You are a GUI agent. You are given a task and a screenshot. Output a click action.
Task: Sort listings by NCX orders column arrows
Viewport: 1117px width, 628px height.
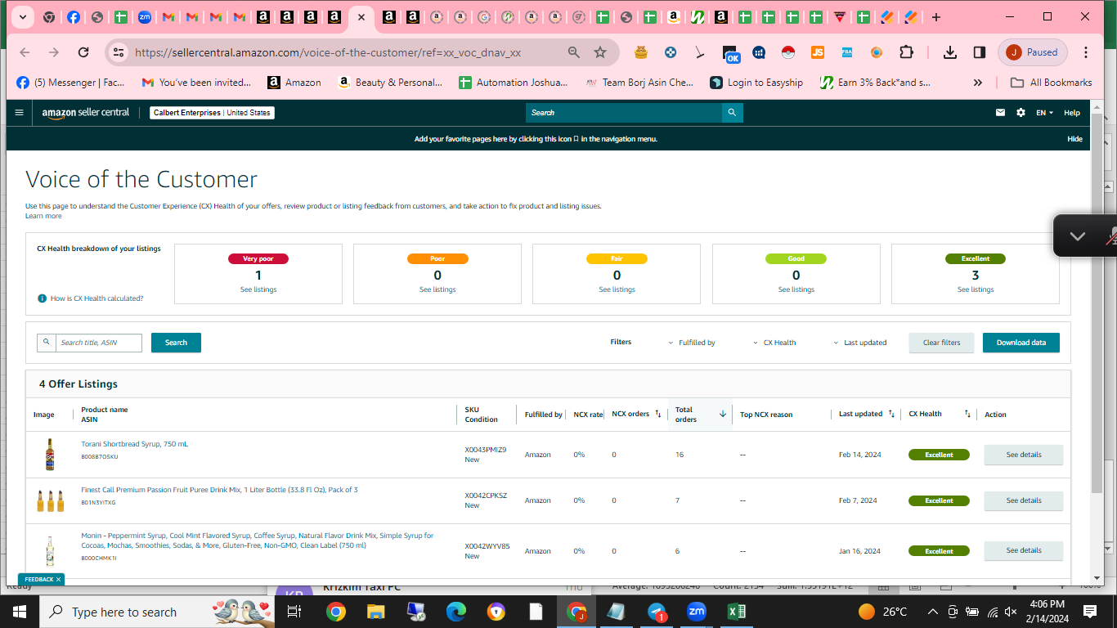658,414
